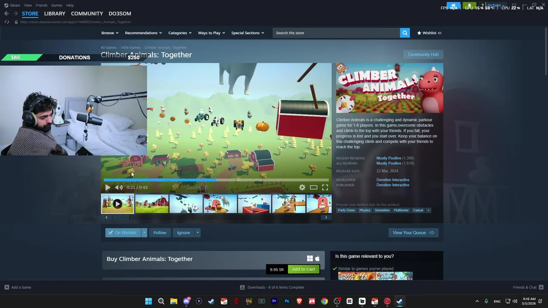
Task: Make the trailer fullscreen
Action: pos(325,187)
